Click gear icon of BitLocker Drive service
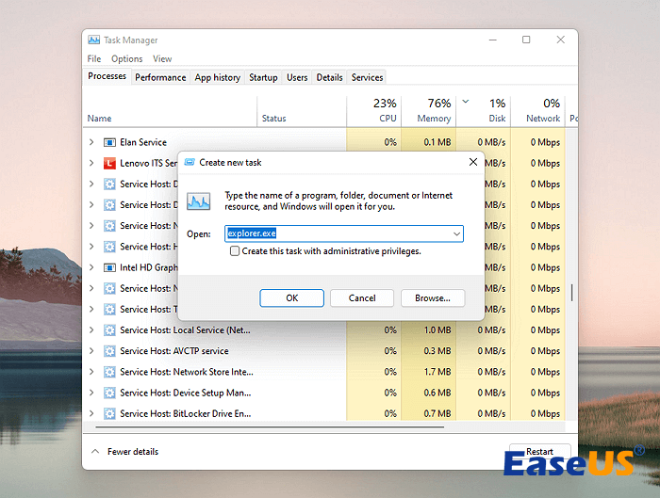This screenshot has width=660, height=498. (109, 413)
